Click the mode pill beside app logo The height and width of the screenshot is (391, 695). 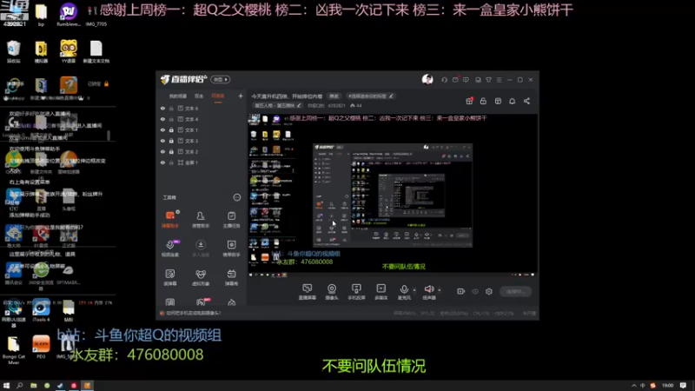tap(221, 79)
